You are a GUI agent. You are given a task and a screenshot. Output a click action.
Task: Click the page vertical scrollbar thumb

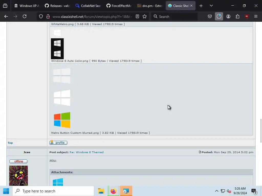[261, 131]
